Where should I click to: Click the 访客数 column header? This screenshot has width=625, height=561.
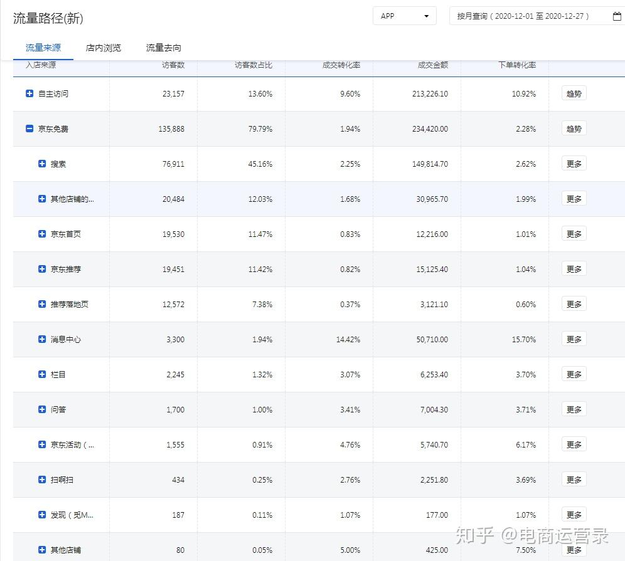coord(173,65)
